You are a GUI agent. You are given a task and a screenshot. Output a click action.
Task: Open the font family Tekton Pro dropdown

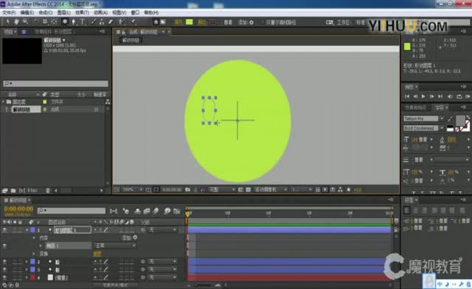coord(423,119)
